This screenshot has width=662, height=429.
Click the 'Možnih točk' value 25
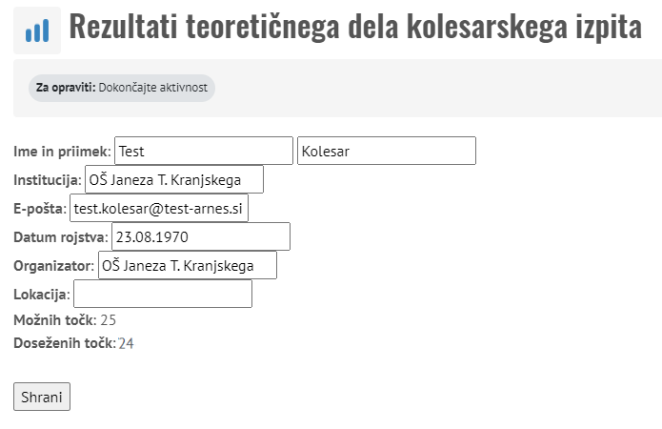(x=109, y=320)
